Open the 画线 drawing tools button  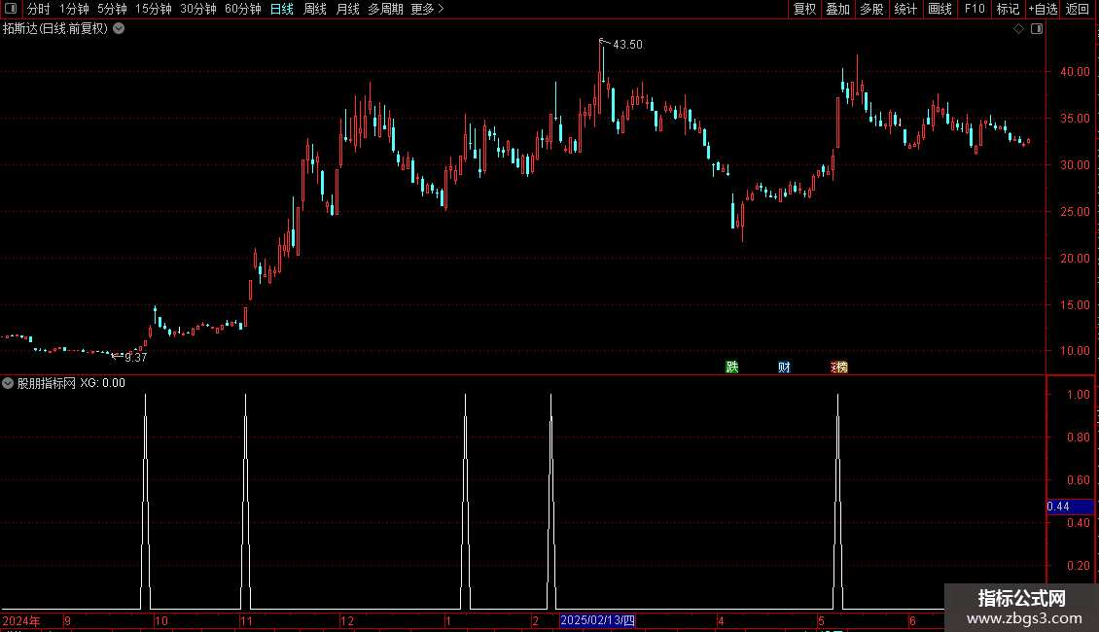coord(939,9)
